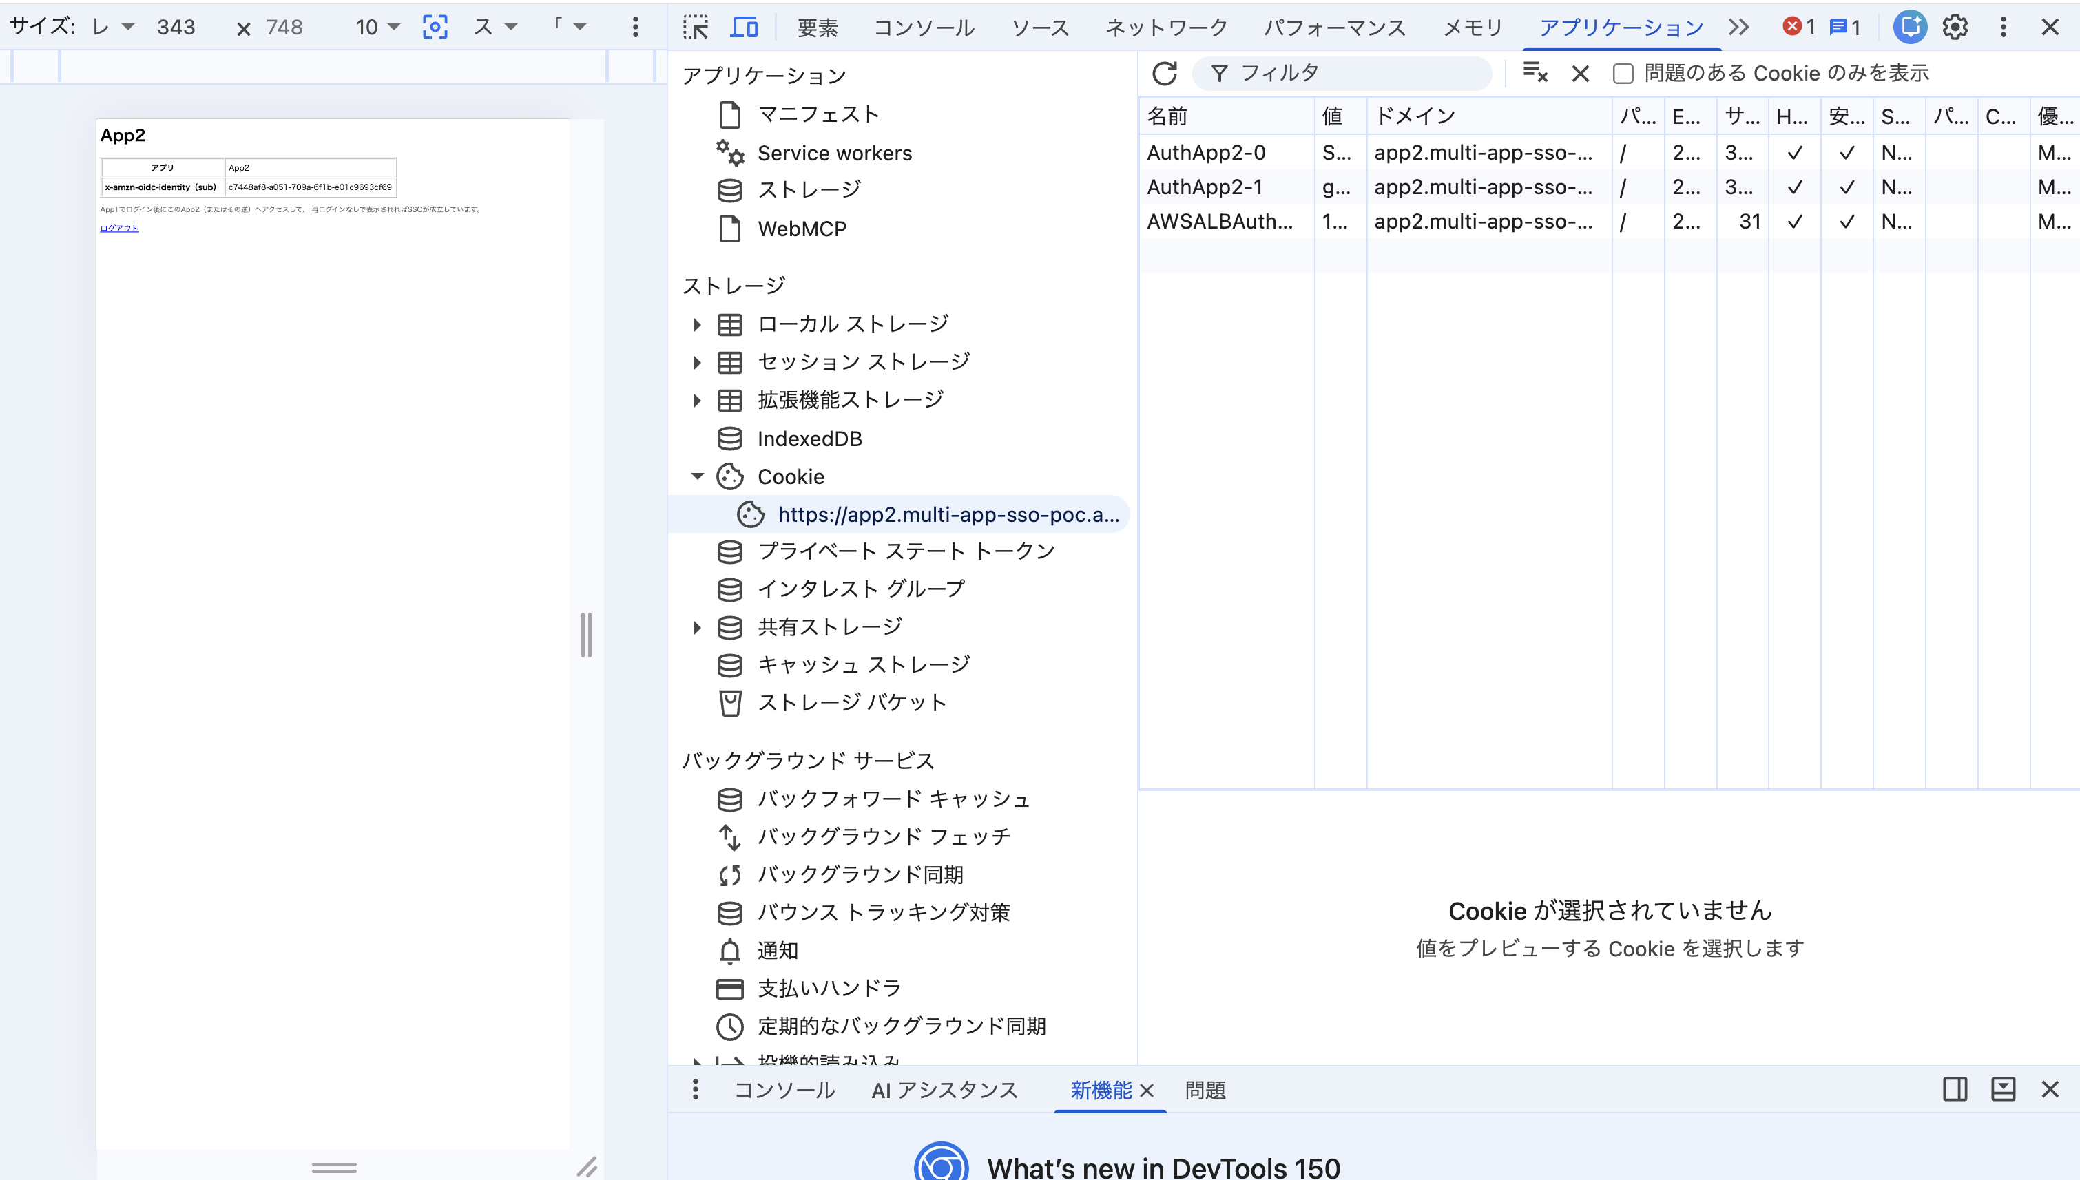Switch to Performance (パフォーマンス) tab
The width and height of the screenshot is (2080, 1180).
pos(1334,28)
